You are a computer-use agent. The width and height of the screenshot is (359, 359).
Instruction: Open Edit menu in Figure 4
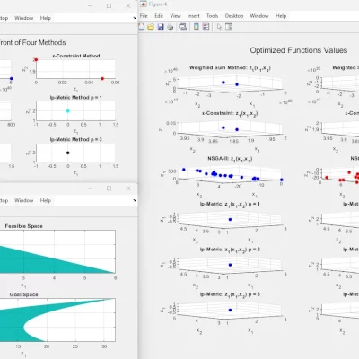159,16
